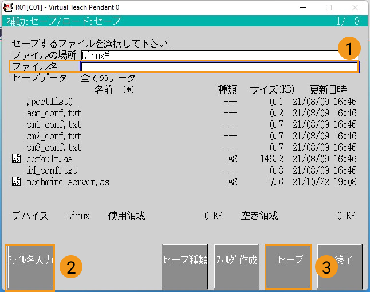This screenshot has width=370, height=292.
Task: Minimize the Virtual Teach Pendant window
Action: pos(303,7)
